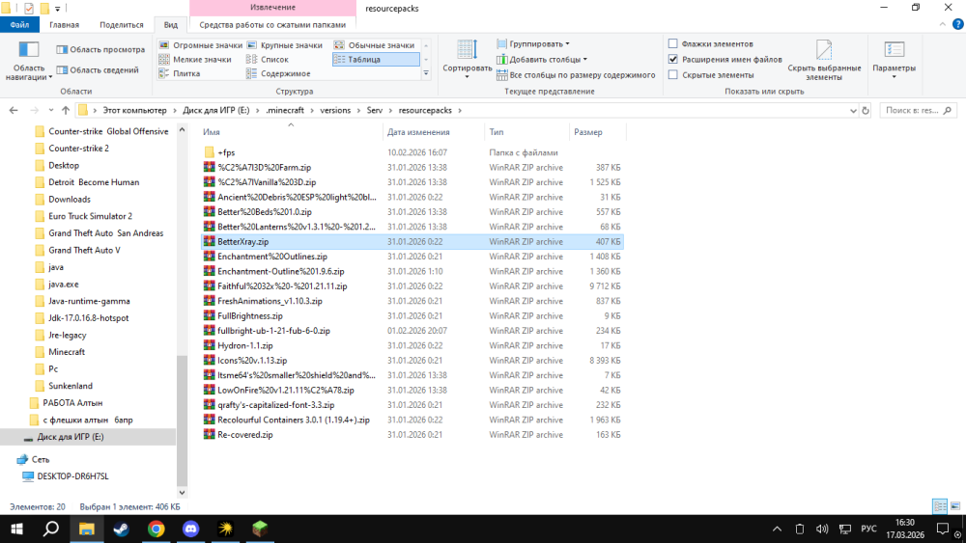
Task: Switch to the Вид ribbon tab
Action: pyautogui.click(x=171, y=25)
